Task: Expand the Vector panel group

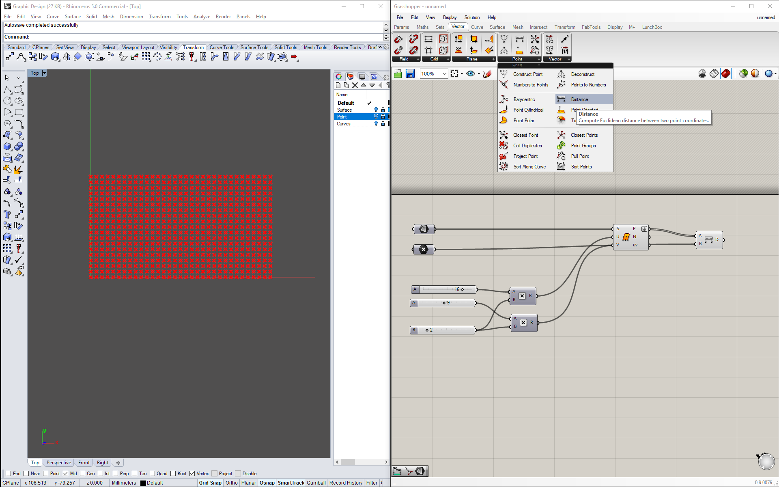Action: click(x=557, y=59)
